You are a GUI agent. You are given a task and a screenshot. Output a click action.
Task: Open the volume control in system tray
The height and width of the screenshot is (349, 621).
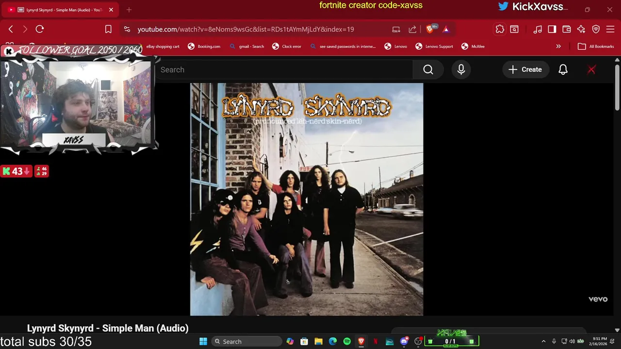pyautogui.click(x=572, y=342)
